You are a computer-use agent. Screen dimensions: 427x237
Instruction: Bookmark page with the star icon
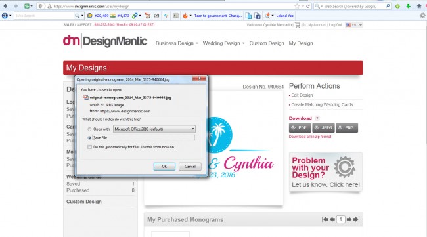tap(297, 6)
